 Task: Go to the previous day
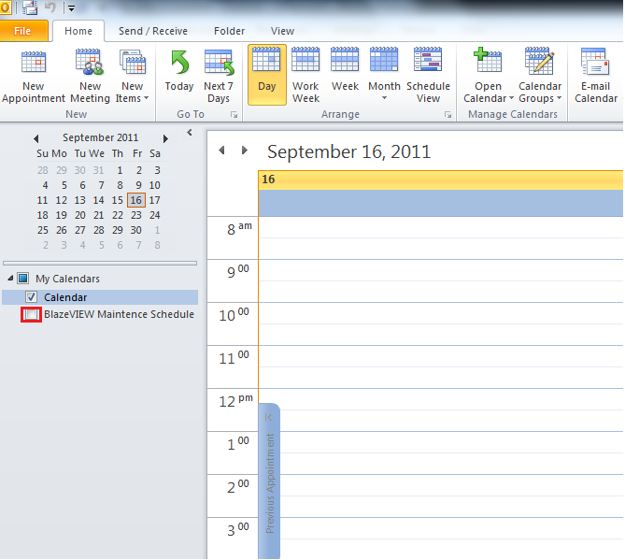(222, 151)
